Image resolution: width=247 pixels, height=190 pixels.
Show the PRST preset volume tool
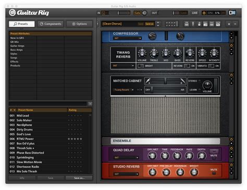(x=205, y=24)
